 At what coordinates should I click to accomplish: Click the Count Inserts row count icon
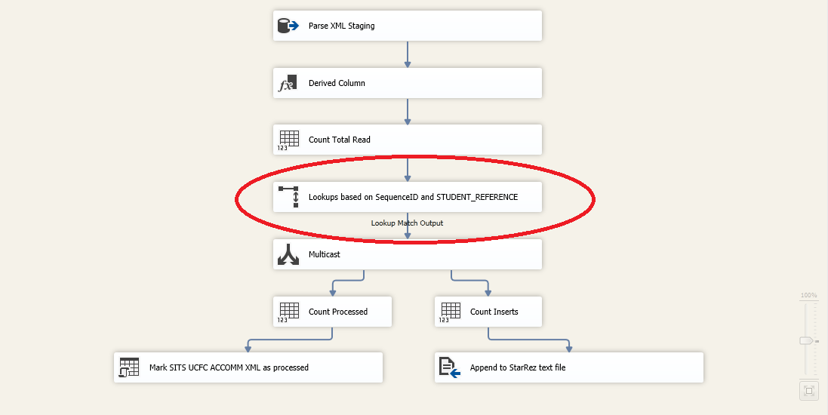click(450, 312)
